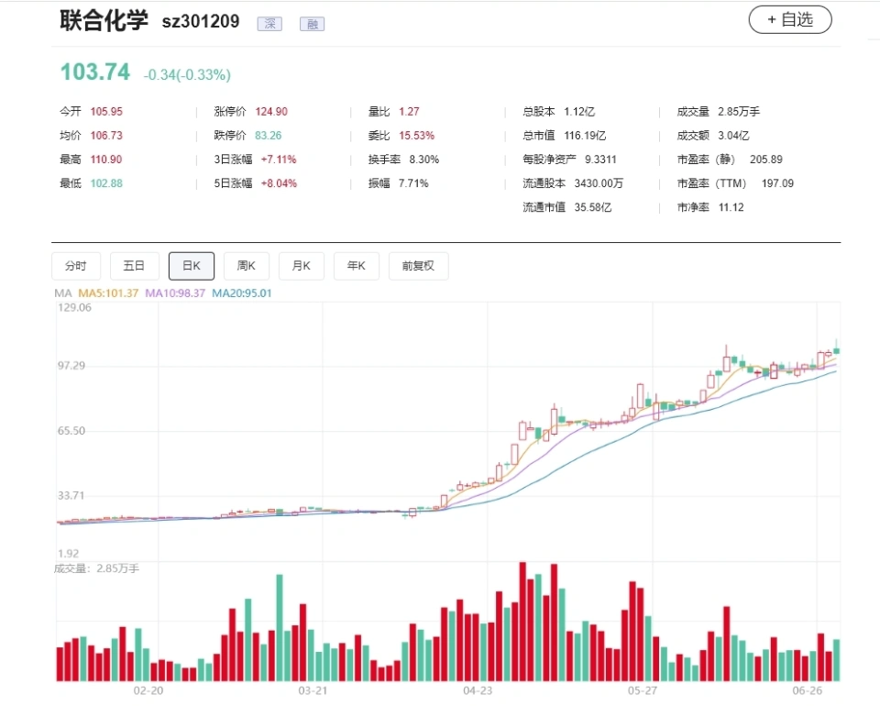The image size is (880, 706).
Task: Click the 联合化学 stock name
Action: (104, 21)
